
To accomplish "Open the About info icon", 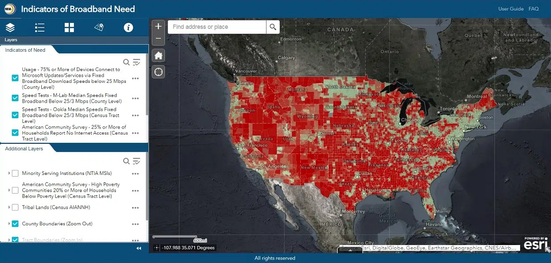I will point(128,27).
